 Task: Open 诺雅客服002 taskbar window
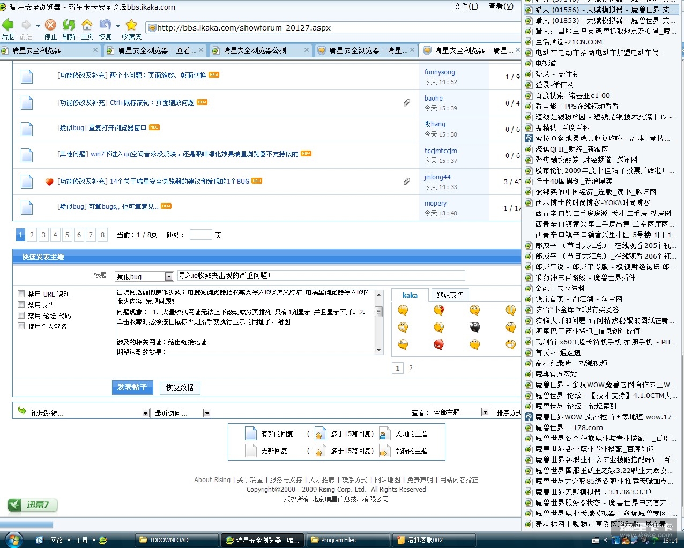(434, 540)
